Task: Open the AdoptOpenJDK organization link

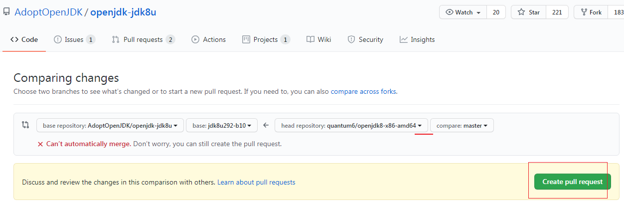Action: 48,12
